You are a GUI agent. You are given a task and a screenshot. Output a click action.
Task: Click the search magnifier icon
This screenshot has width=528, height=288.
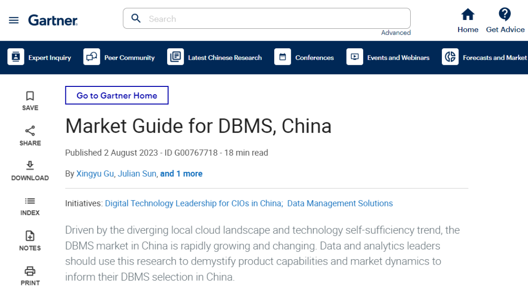coord(136,19)
